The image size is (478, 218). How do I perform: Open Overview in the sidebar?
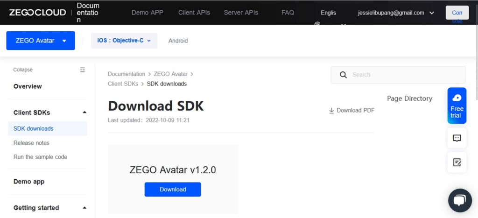click(28, 86)
